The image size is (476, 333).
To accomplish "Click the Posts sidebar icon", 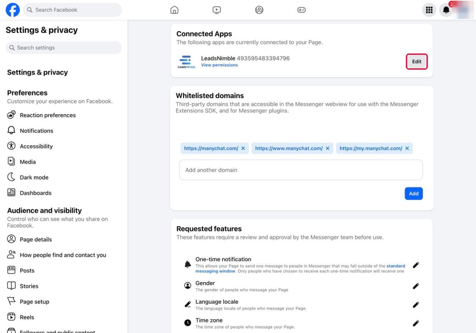I will [x=11, y=270].
